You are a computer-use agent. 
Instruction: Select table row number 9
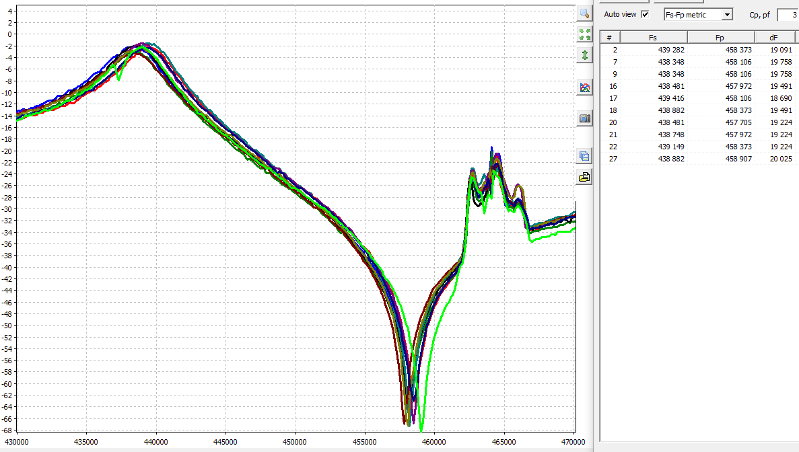coord(699,74)
